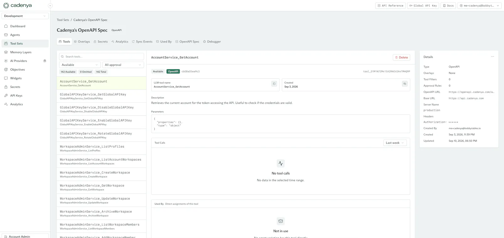Select GlobalAPIKeyService_RotateGlobalAPIKey tool
The width and height of the screenshot is (504, 238).
tap(101, 135)
